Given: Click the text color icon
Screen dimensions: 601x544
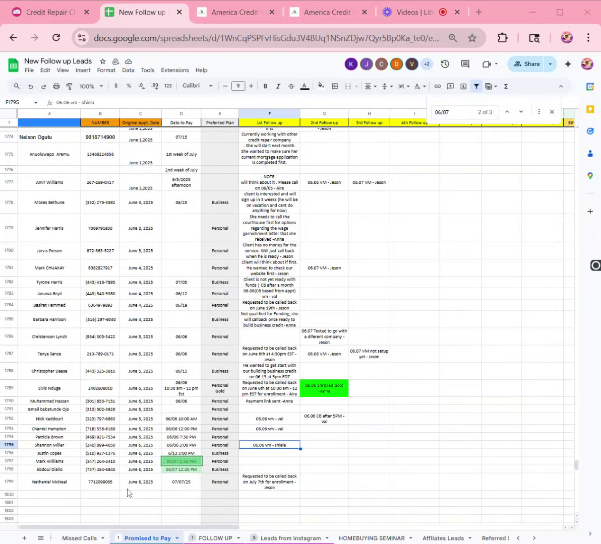Looking at the screenshot, I should click(305, 86).
